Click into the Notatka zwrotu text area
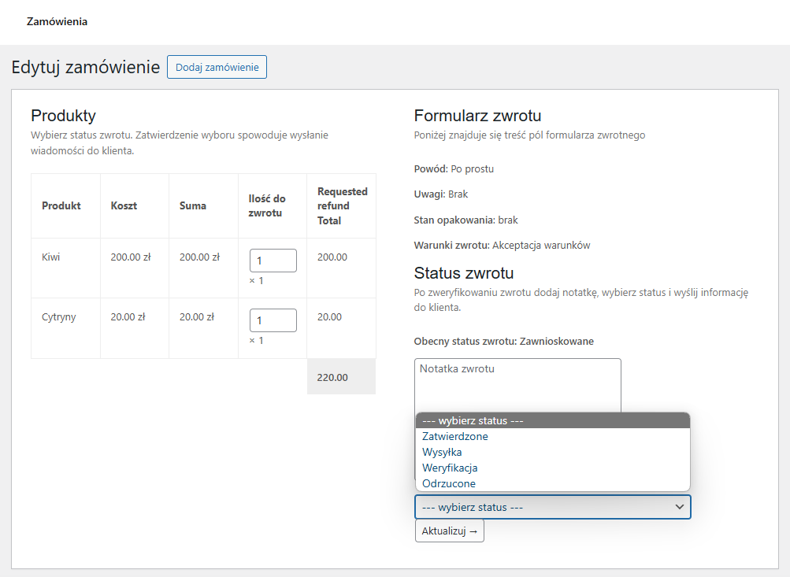The image size is (790, 577). point(517,384)
